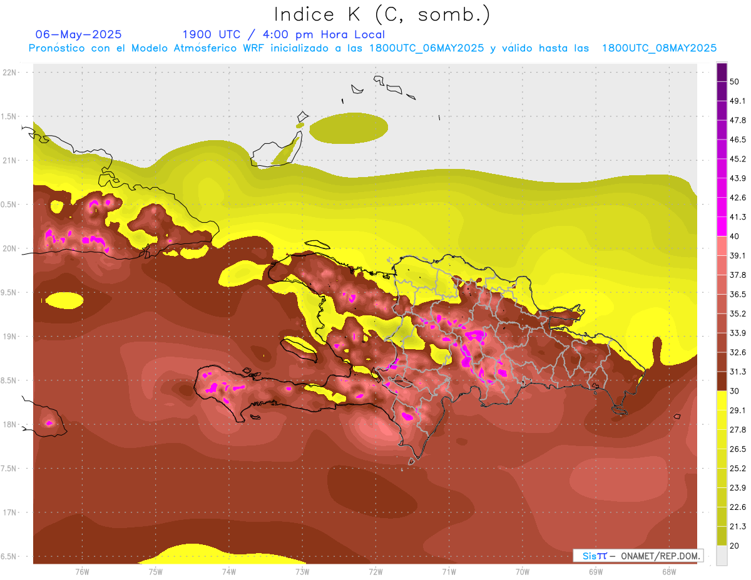Click the '76W' longitude label
Image resolution: width=751 pixels, height=580 pixels.
click(82, 571)
